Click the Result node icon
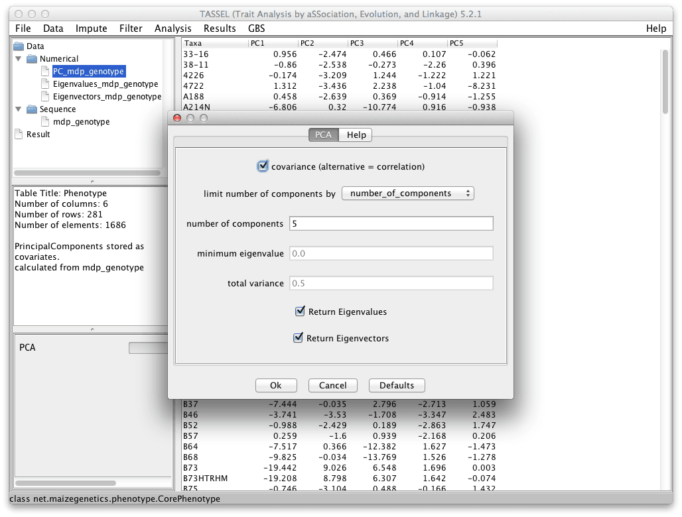Image resolution: width=682 pixels, height=517 pixels. pyautogui.click(x=19, y=135)
